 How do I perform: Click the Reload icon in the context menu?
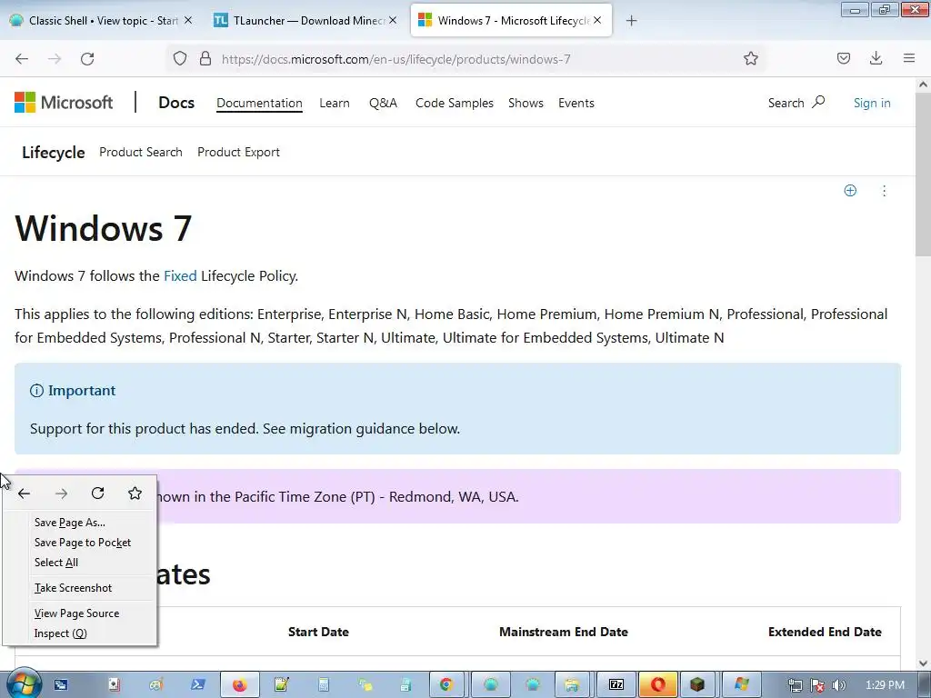98,494
